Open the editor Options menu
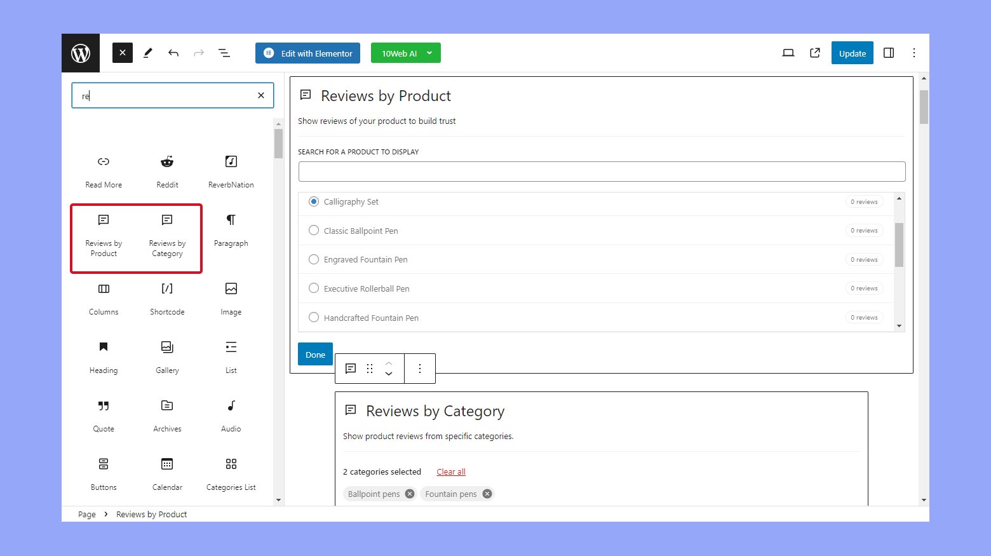 point(914,53)
